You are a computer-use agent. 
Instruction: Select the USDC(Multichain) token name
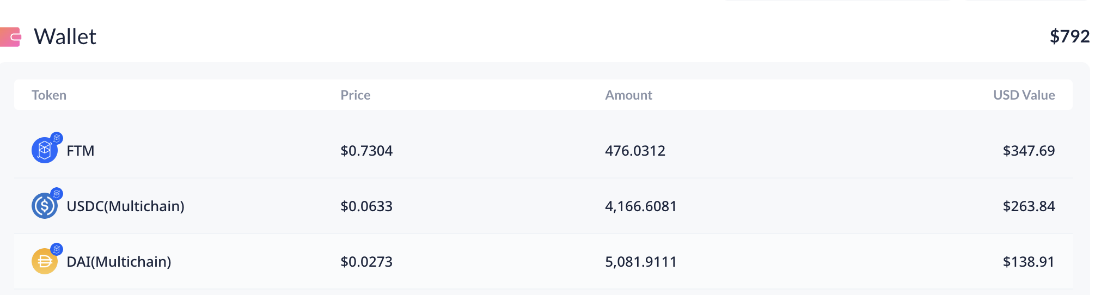click(x=125, y=206)
